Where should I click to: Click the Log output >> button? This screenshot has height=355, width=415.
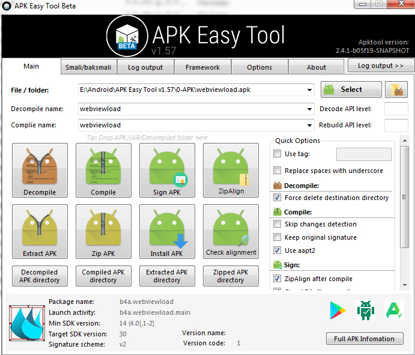(x=381, y=65)
